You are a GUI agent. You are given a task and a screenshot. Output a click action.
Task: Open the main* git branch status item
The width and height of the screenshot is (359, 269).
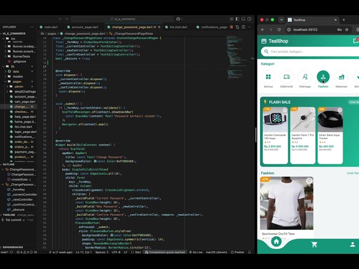7,252
